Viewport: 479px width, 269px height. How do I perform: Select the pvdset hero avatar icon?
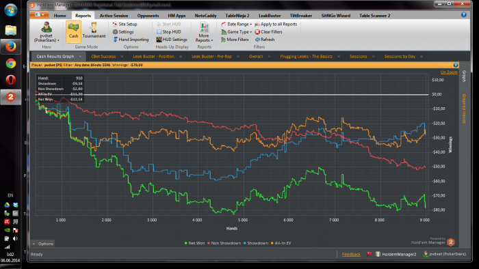point(47,27)
